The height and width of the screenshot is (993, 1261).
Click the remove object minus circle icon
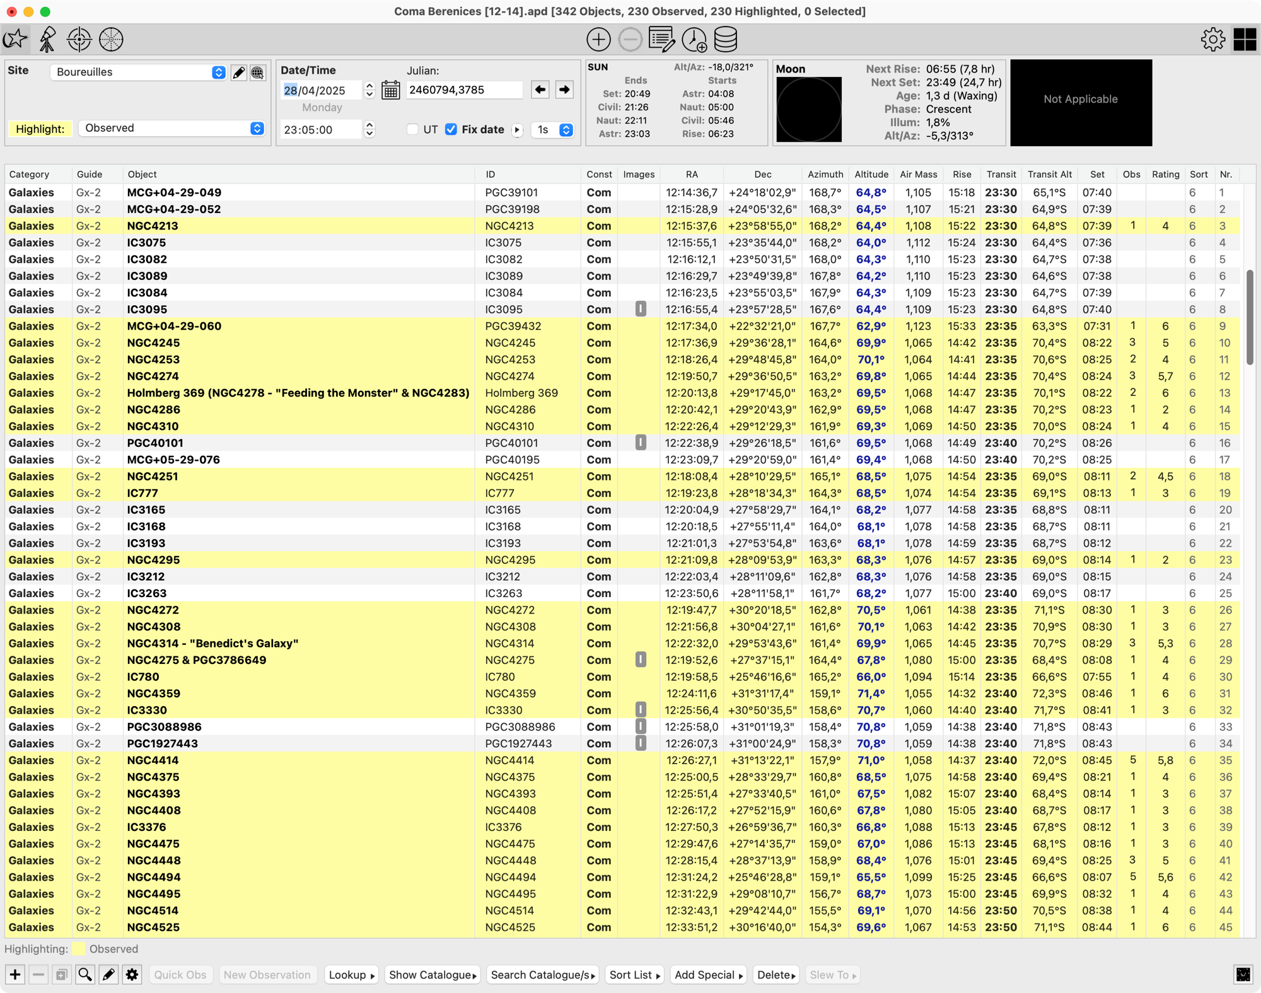point(630,39)
